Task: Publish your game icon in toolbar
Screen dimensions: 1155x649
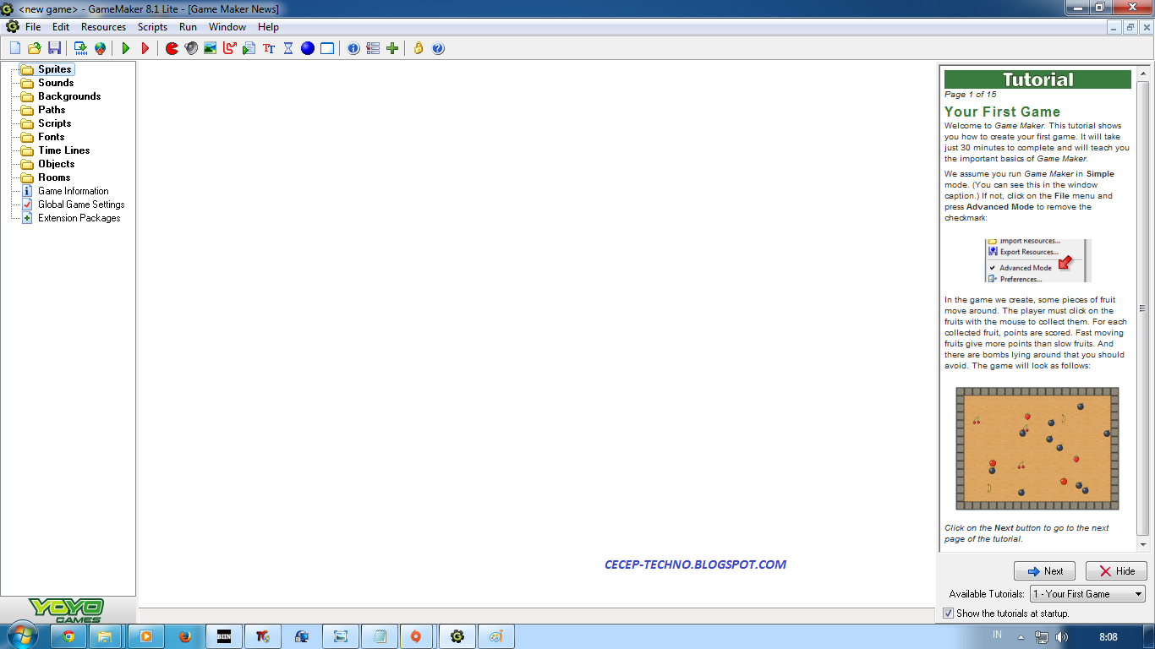Action: (x=100, y=48)
